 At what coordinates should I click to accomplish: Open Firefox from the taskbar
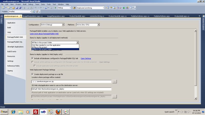[x=58, y=112]
